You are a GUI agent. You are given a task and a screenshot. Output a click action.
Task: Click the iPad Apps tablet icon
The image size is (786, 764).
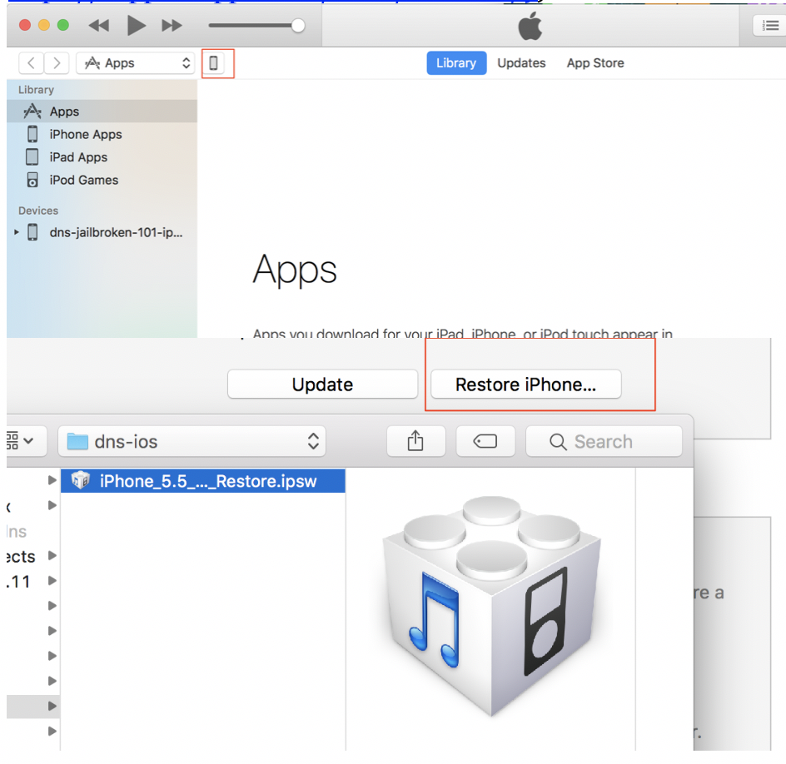[x=32, y=156]
